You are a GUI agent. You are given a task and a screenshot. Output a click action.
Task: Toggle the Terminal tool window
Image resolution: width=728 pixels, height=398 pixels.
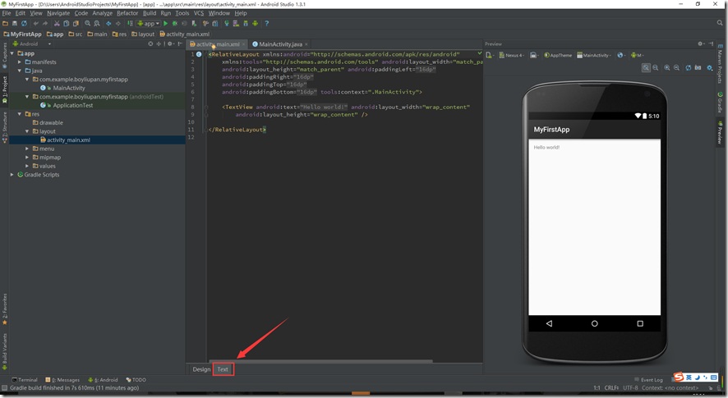pyautogui.click(x=25, y=380)
